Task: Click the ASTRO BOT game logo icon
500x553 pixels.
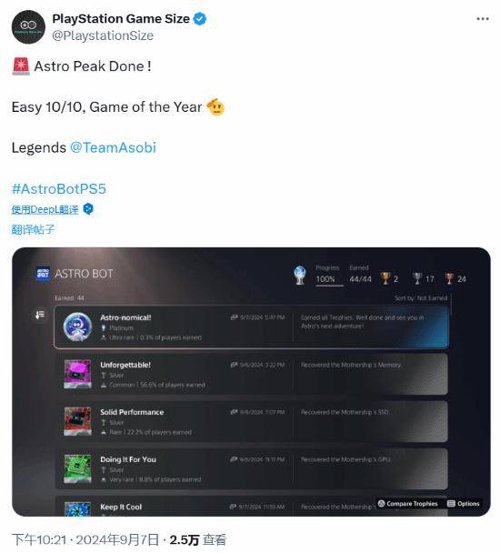Action: coord(44,274)
